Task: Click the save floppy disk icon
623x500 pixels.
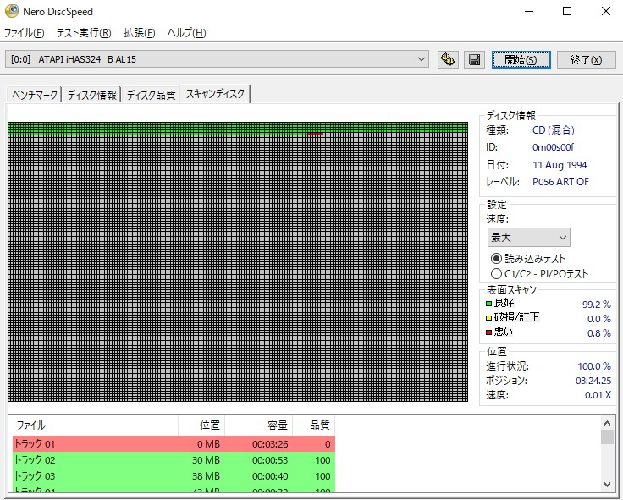Action: pos(474,59)
